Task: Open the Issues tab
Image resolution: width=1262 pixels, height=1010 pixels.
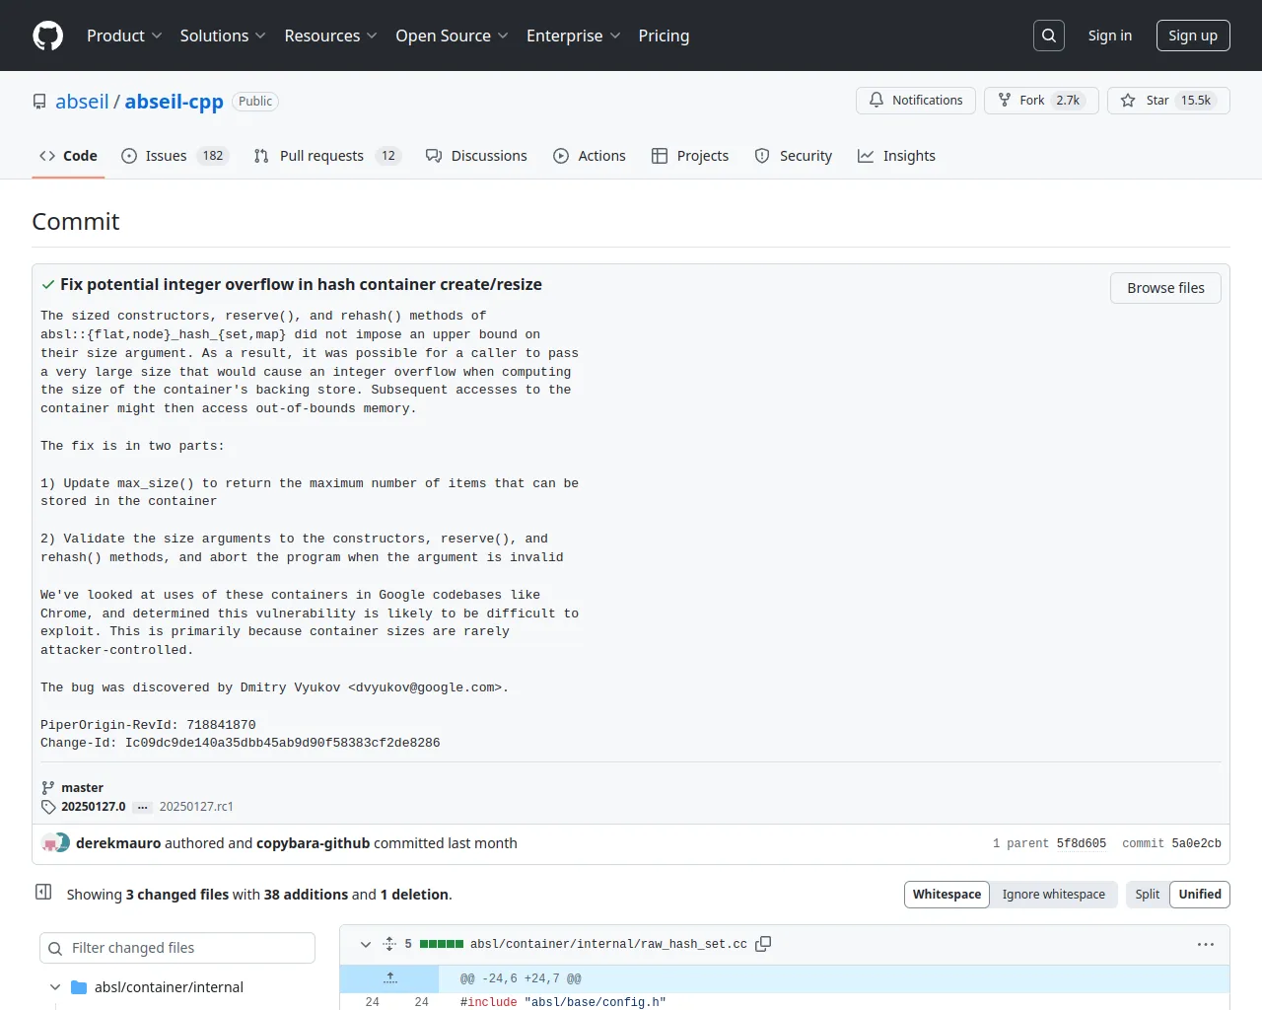Action: pos(175,156)
